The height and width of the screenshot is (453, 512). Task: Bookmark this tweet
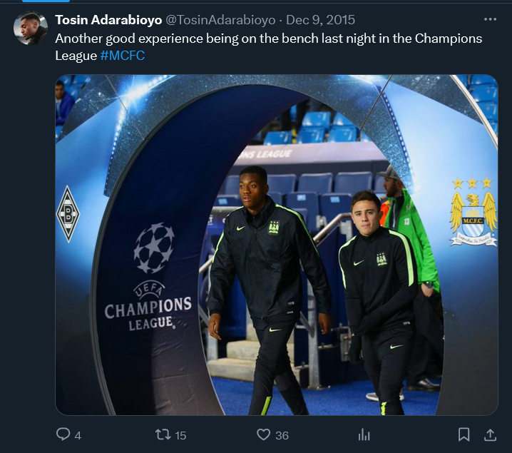[x=464, y=434]
